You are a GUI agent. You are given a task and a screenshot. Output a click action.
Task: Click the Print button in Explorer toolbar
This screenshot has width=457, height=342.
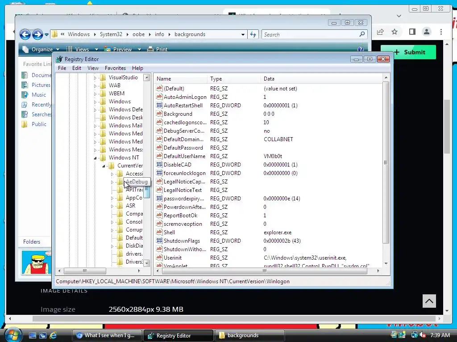click(x=158, y=49)
